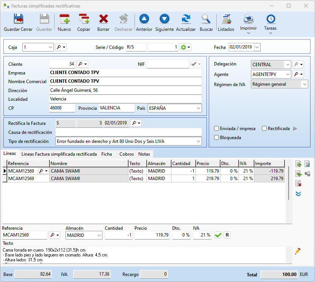The height and width of the screenshot is (282, 315).
Task: Open the Lineas Factura simplificada rectificada tab
Action: (59, 154)
